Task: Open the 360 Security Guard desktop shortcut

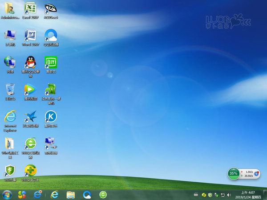Action: point(30,173)
